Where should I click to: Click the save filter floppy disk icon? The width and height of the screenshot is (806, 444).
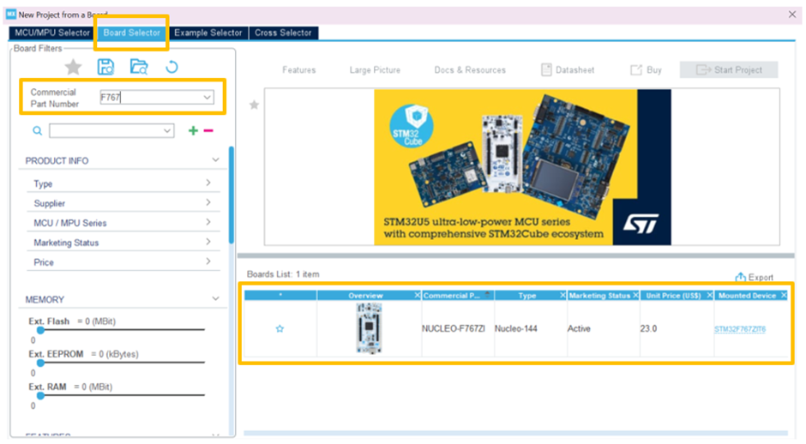click(105, 67)
